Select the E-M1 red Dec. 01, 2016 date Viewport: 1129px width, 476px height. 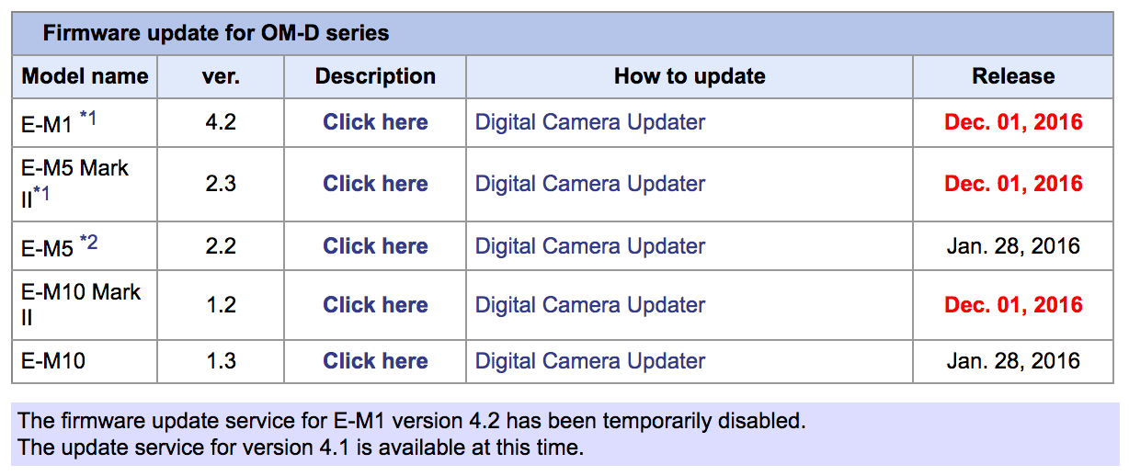coord(1013,122)
